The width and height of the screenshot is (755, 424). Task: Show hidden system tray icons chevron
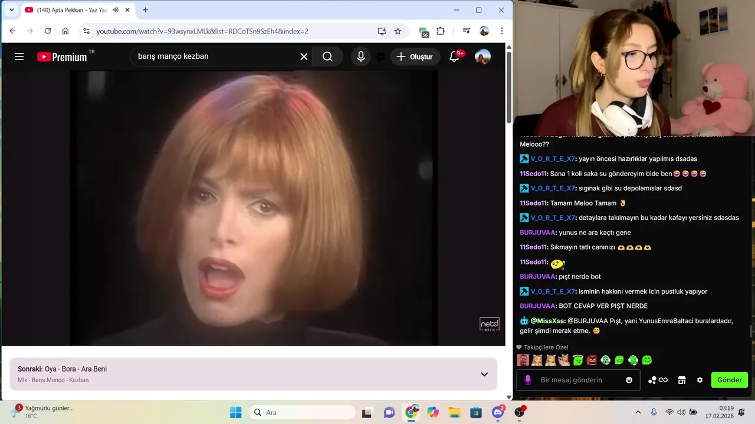[638, 412]
